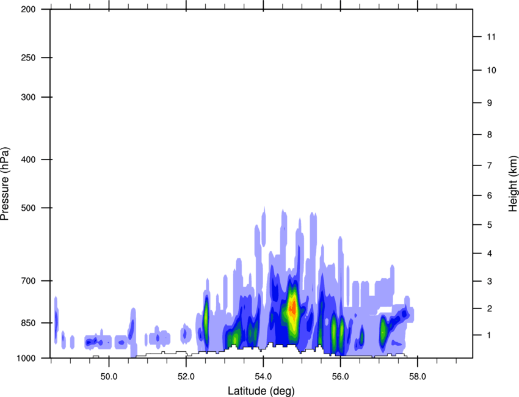This screenshot has width=519, height=397.
Task: Click the 50.0 latitude tick label
Action: tap(109, 377)
